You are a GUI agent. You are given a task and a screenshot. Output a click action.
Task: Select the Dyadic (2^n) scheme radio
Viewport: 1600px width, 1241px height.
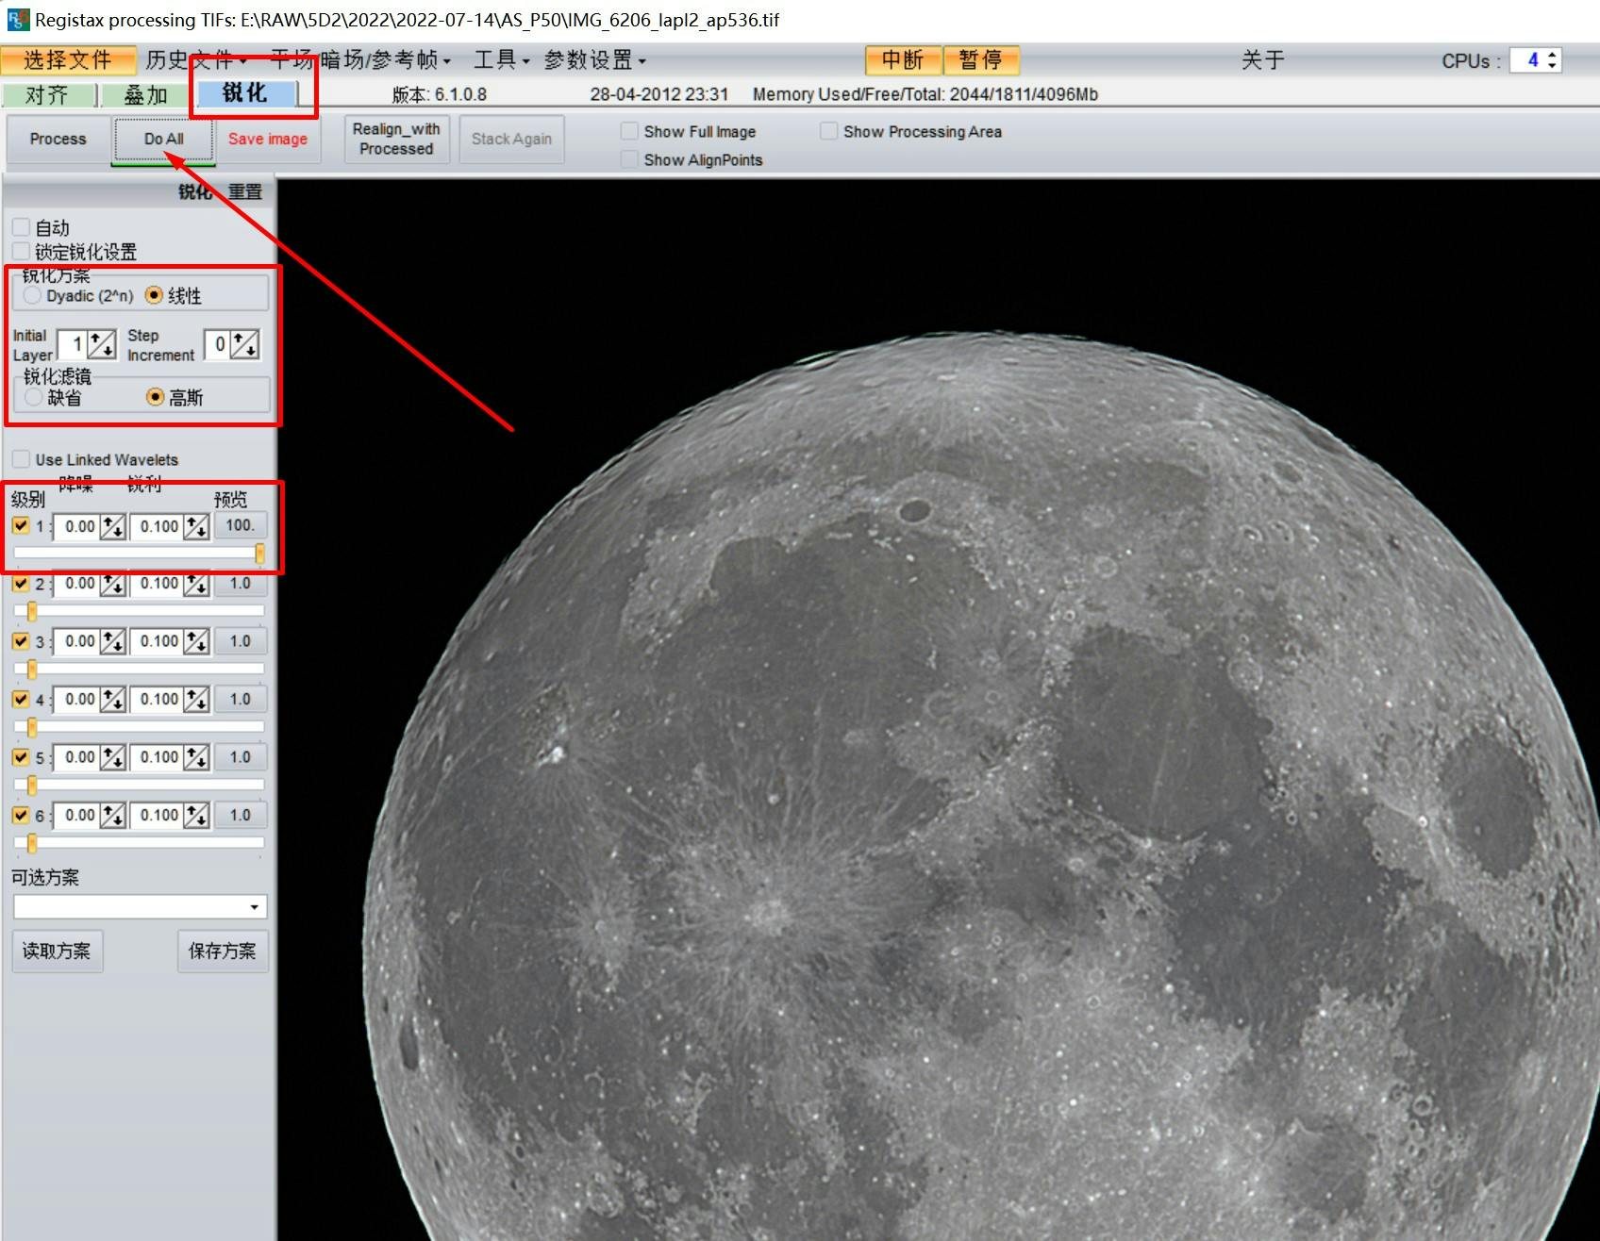(x=33, y=296)
